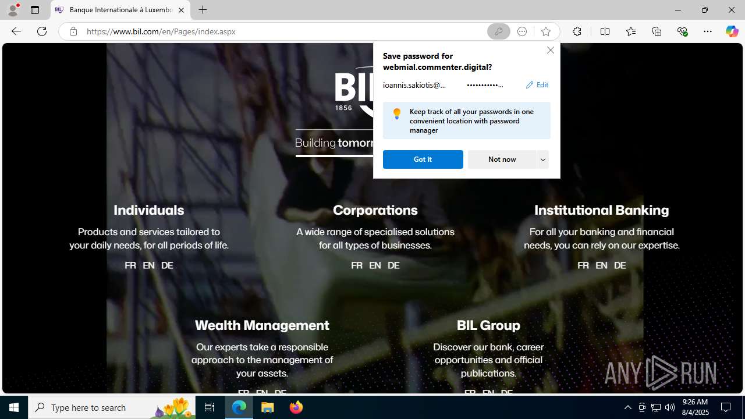Launch Firefox from the taskbar
745x419 pixels.
coord(296,407)
